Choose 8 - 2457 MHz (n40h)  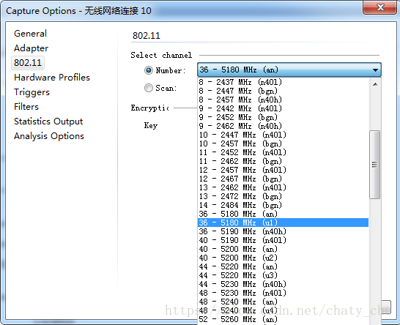click(x=284, y=100)
